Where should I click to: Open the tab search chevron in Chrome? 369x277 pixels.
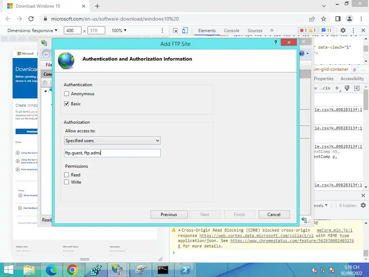[324, 6]
